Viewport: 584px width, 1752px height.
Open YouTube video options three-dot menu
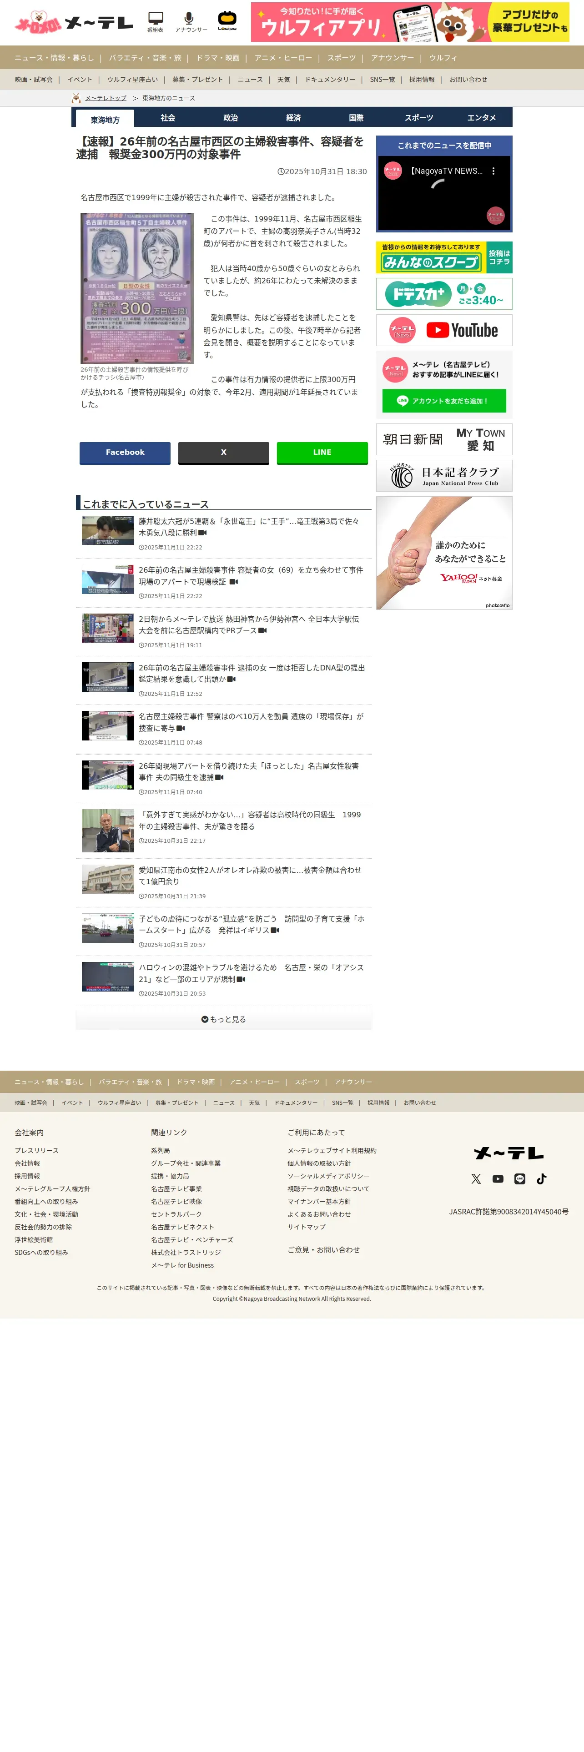[493, 171]
